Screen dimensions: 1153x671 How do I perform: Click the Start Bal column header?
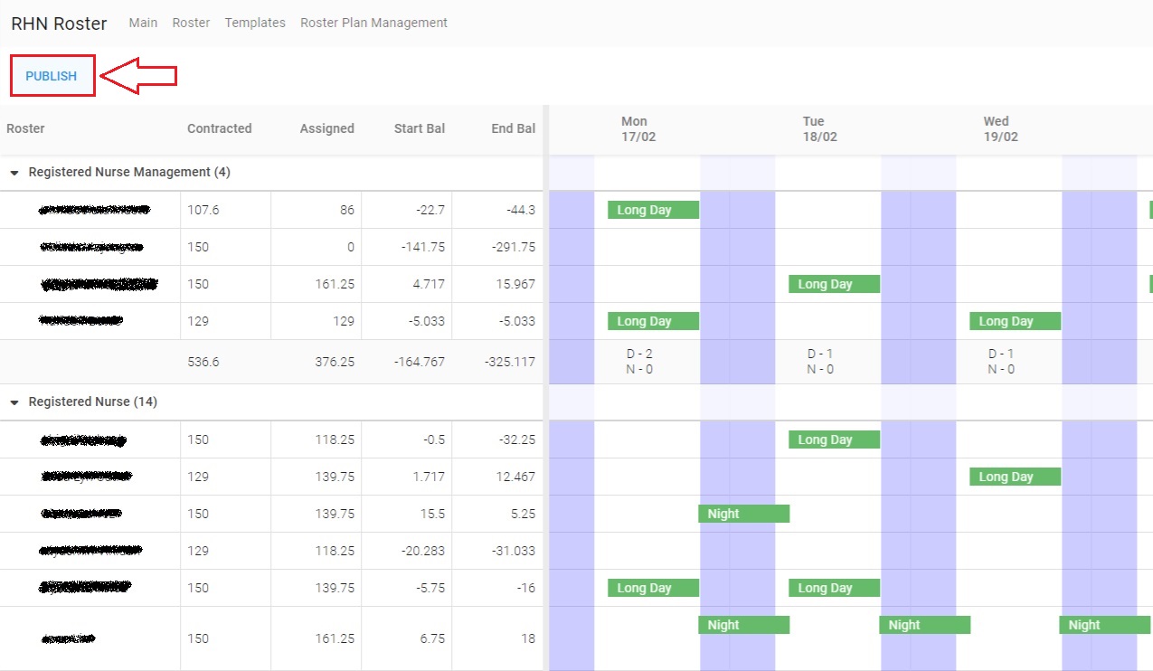click(420, 128)
